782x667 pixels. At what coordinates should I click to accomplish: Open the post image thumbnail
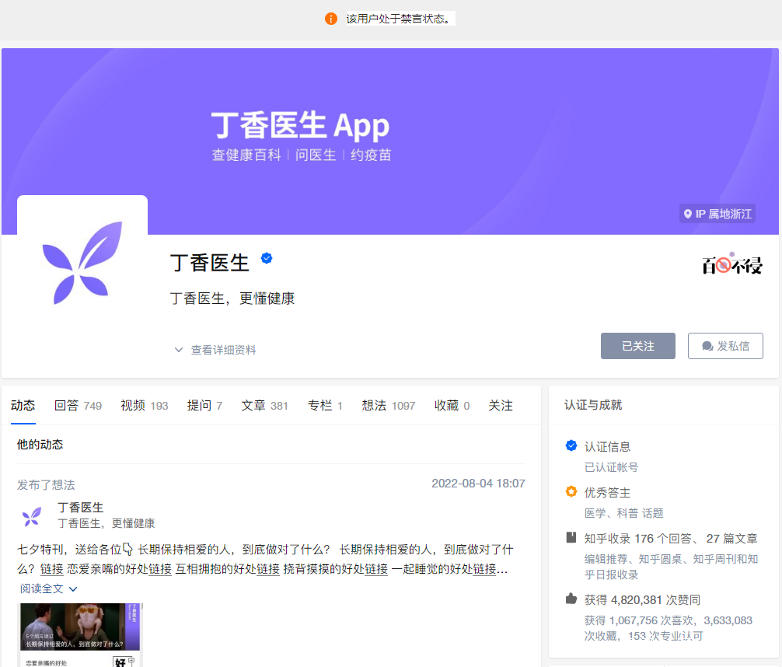[80, 634]
